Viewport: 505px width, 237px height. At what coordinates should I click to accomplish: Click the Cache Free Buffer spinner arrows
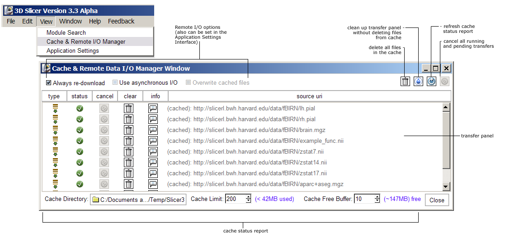[377, 199]
